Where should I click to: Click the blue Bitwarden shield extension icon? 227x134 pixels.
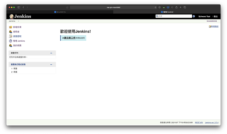(x=168, y=7)
